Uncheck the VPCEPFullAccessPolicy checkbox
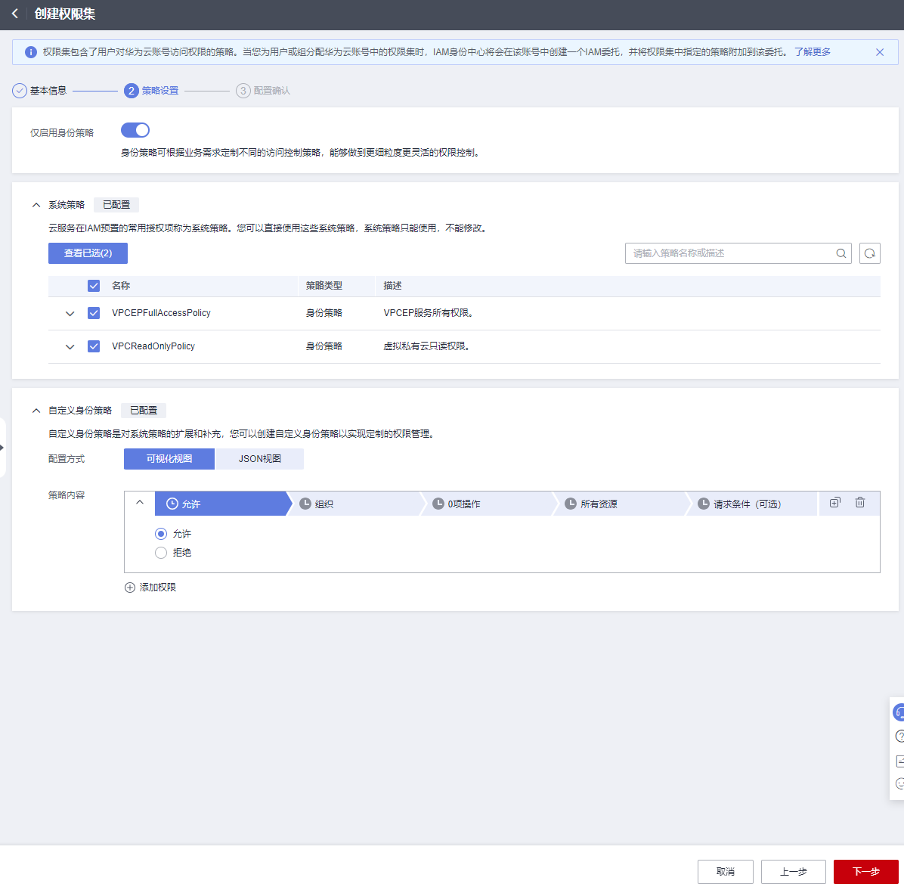 point(94,313)
